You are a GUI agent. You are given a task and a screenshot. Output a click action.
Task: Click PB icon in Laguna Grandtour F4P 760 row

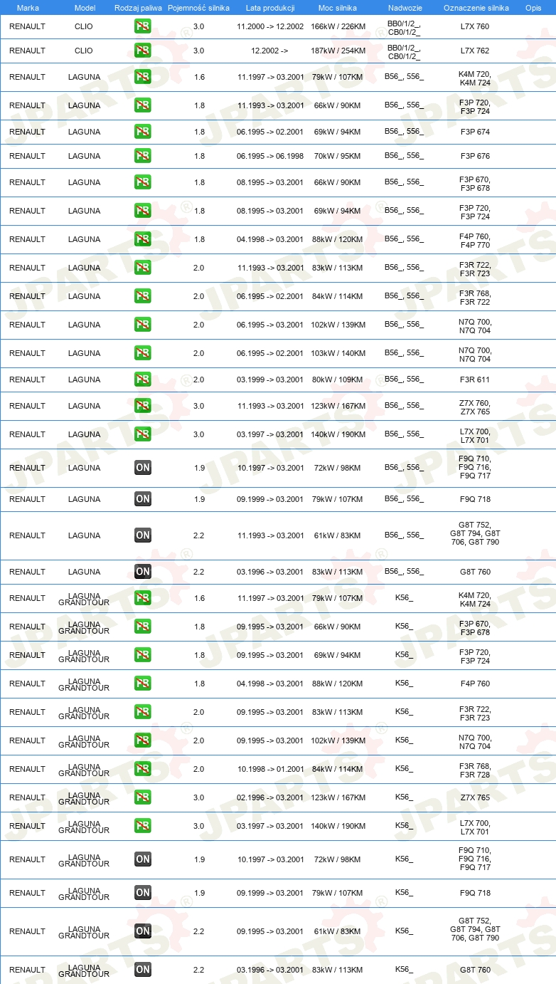pyautogui.click(x=143, y=684)
